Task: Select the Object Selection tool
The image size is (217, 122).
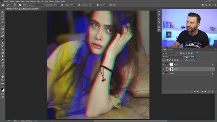Action: coord(2,22)
